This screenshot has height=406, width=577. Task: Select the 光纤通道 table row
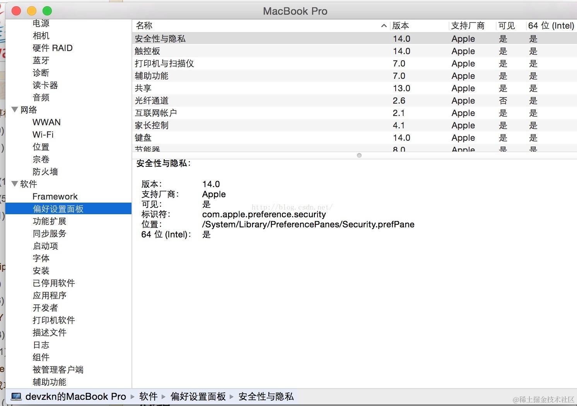[x=355, y=101]
